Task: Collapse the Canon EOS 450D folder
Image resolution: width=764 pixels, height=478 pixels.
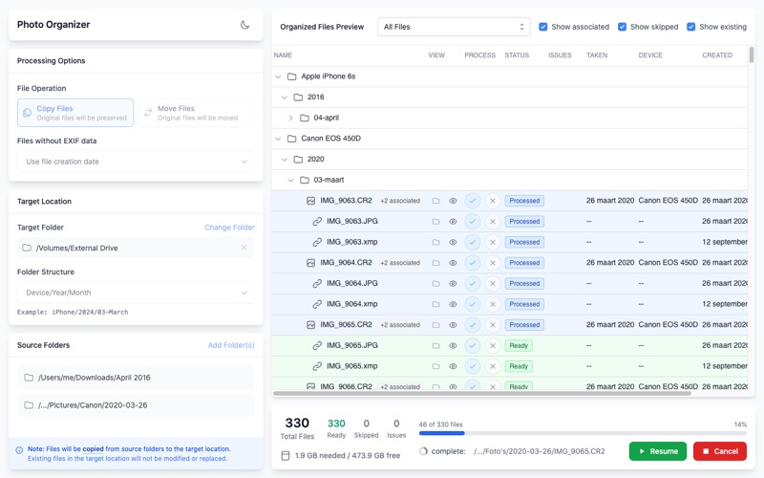Action: pyautogui.click(x=278, y=139)
